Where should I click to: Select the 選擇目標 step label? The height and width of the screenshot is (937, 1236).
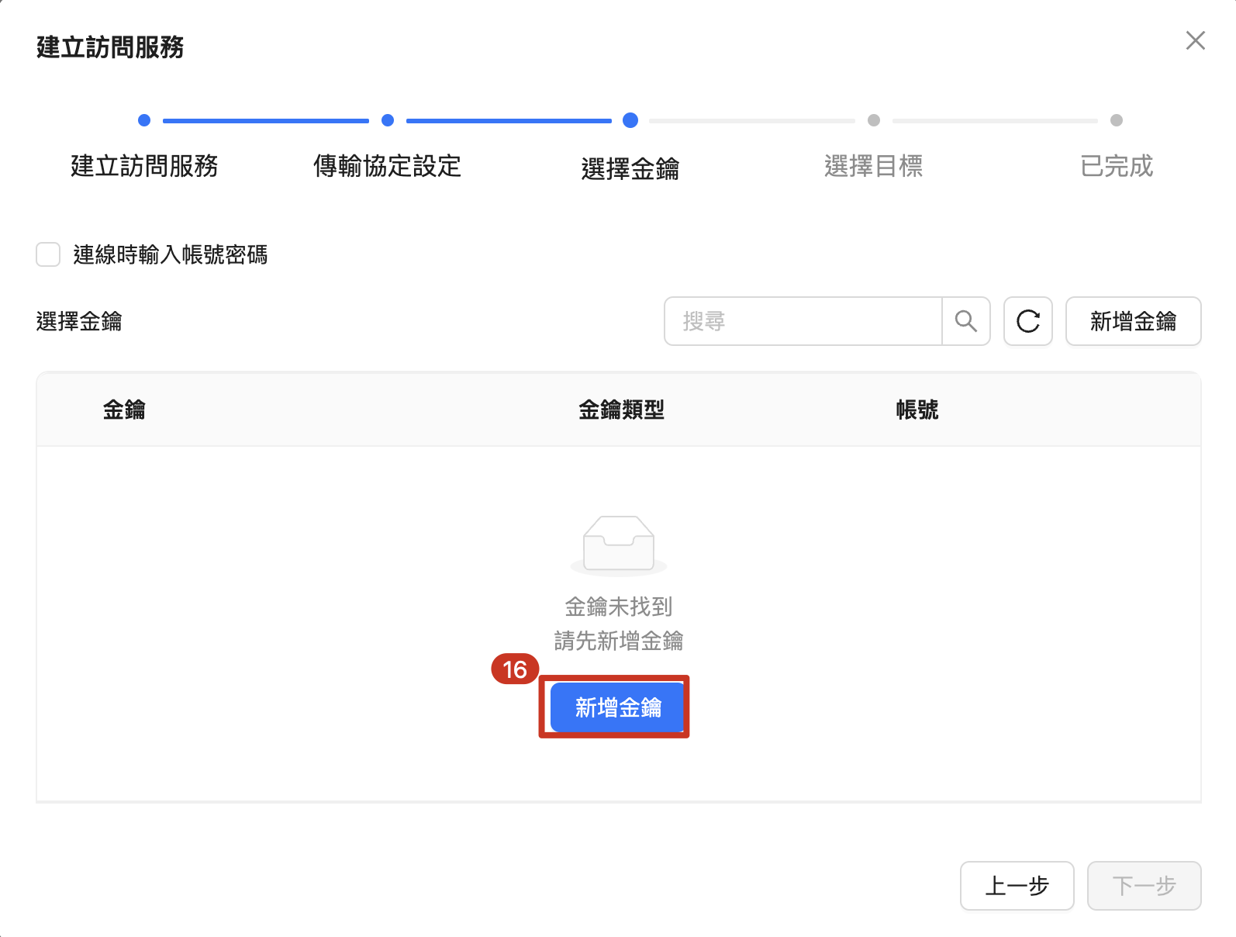pyautogui.click(x=873, y=166)
